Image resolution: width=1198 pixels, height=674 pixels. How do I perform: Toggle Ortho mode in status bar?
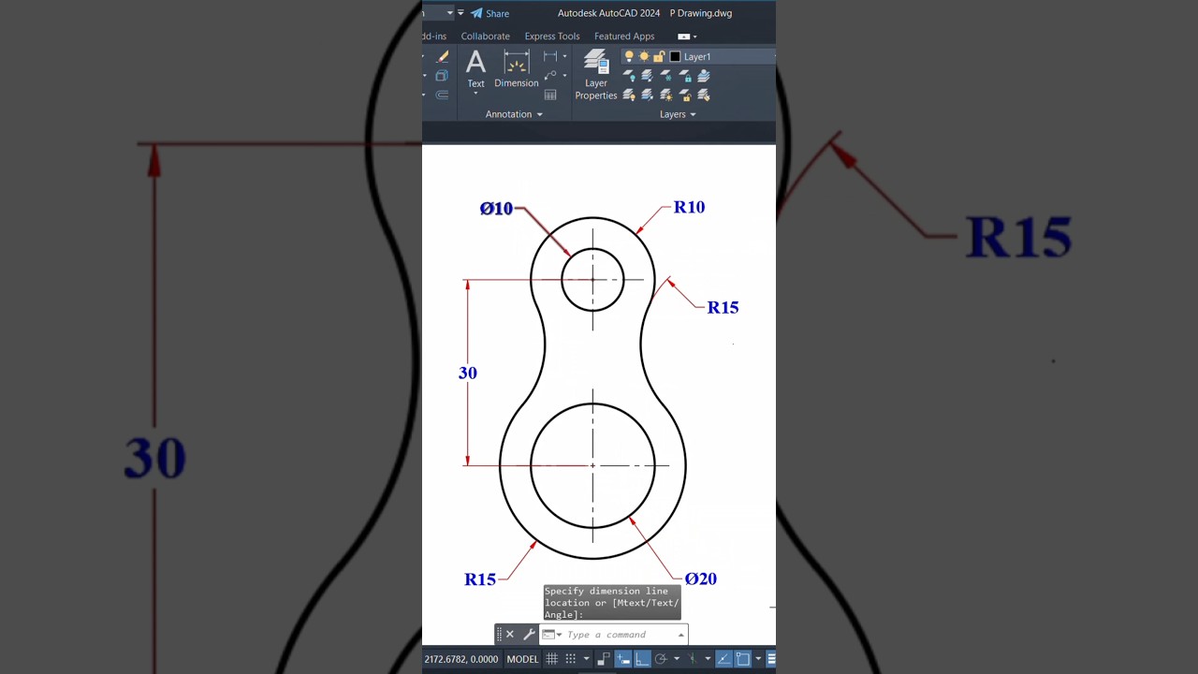click(643, 659)
